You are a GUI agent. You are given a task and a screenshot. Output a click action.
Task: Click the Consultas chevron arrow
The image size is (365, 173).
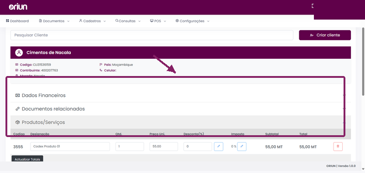pos(140,21)
